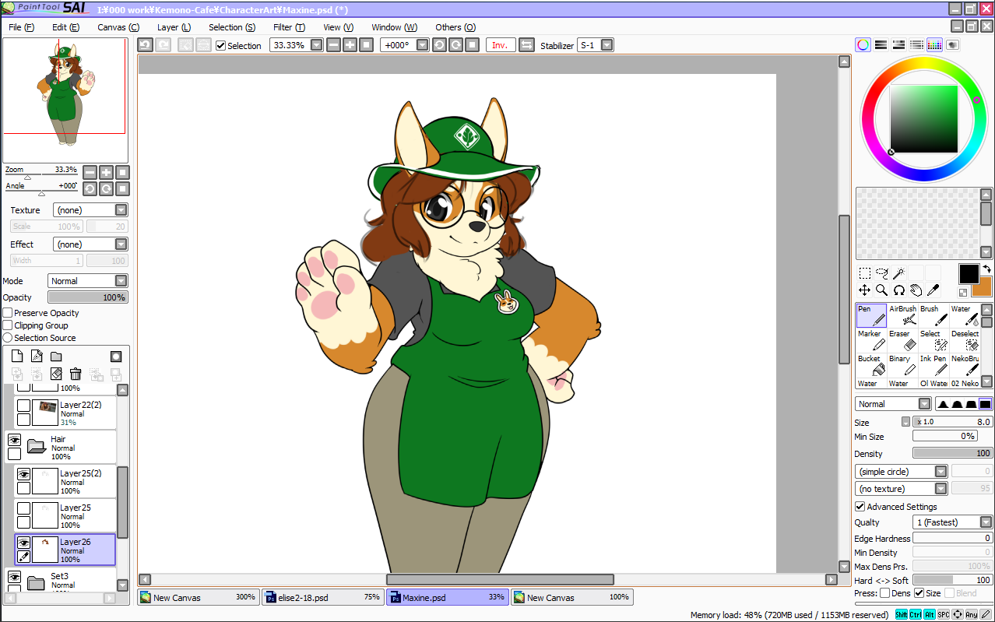The width and height of the screenshot is (995, 622).
Task: Open the rotation angle dropdown
Action: 422,45
